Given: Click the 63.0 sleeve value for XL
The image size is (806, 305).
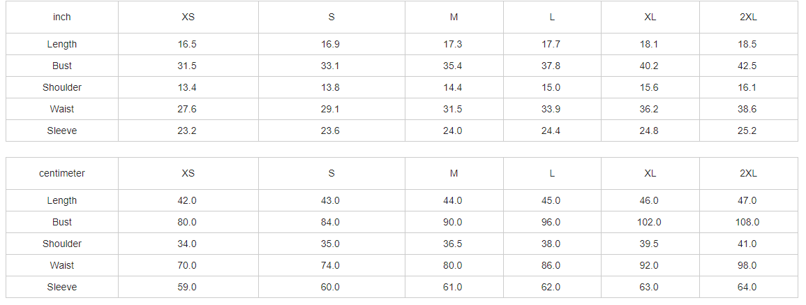Looking at the screenshot, I should pyautogui.click(x=650, y=287).
